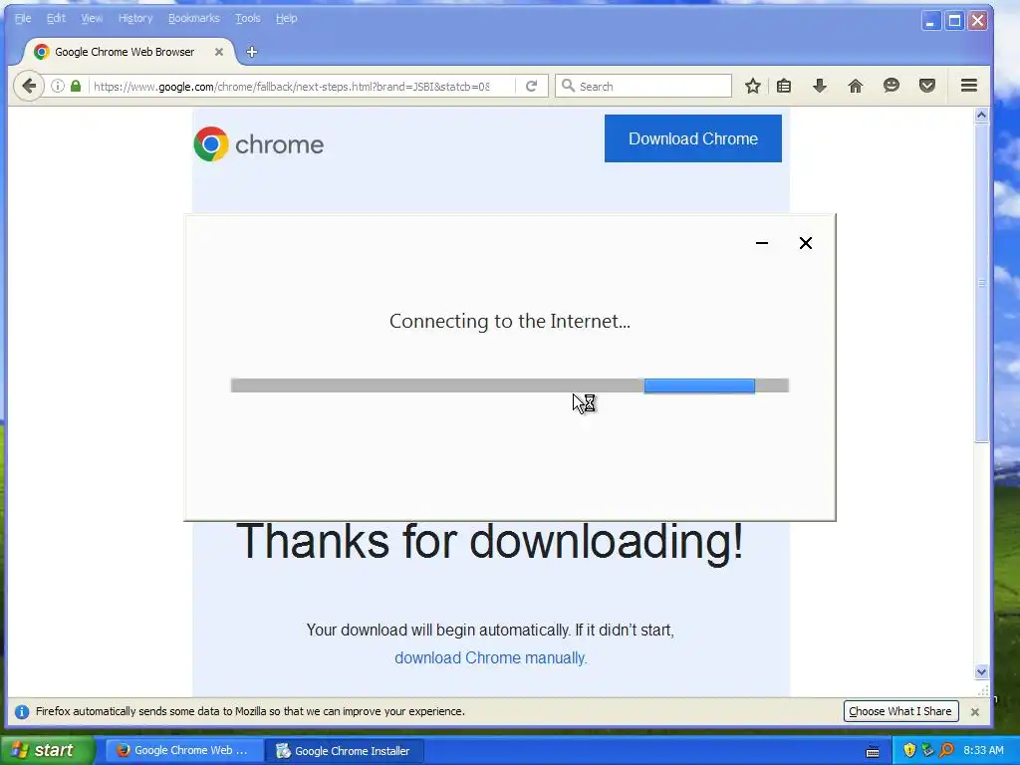Click the magnifier tray icon

946,750
